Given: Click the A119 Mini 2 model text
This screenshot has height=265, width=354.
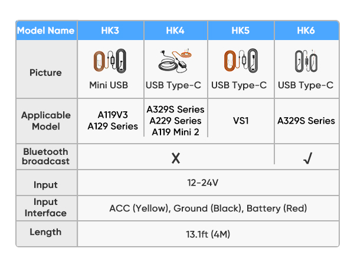Looking at the screenshot, I should pyautogui.click(x=176, y=132).
